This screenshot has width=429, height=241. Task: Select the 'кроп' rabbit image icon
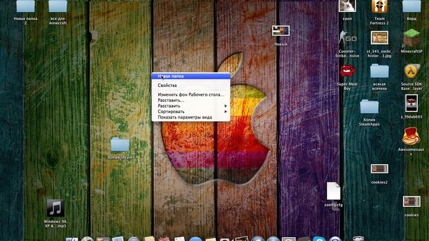[x=347, y=6]
